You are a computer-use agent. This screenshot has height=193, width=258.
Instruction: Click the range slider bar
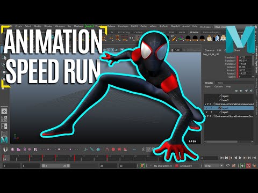click(56, 166)
